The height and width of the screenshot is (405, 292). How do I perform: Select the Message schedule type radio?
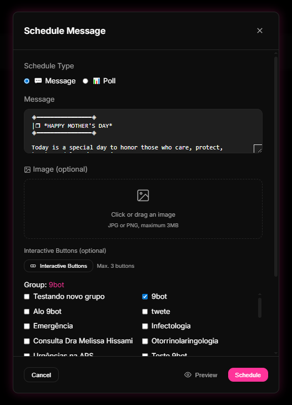point(27,81)
